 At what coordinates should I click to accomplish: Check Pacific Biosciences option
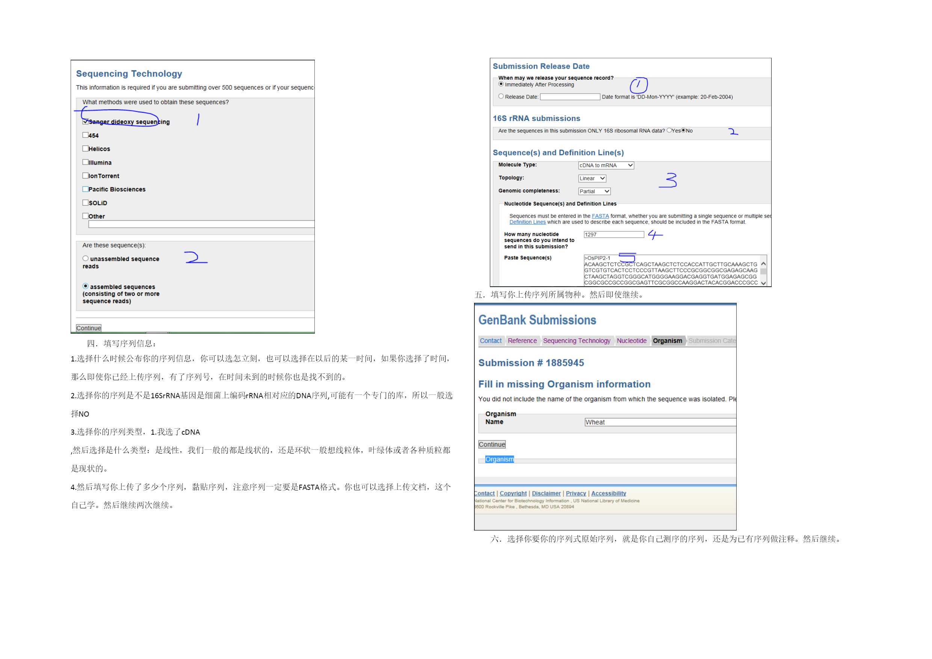[85, 189]
